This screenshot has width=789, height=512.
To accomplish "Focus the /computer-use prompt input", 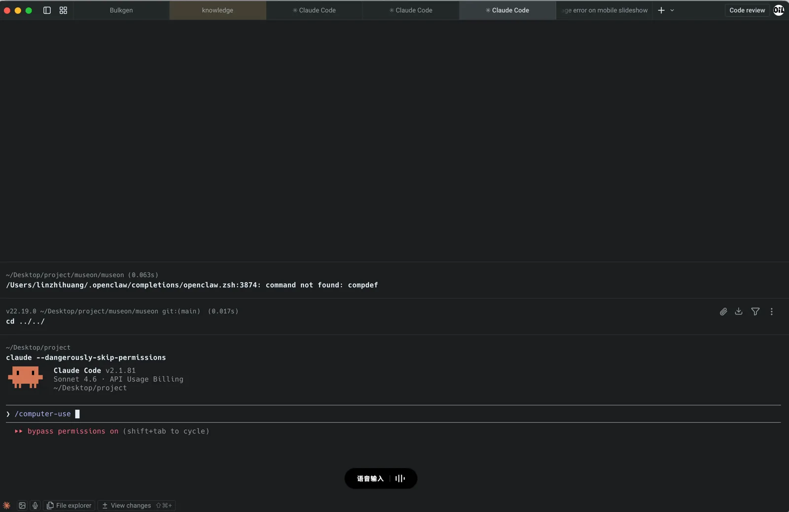I will point(394,414).
